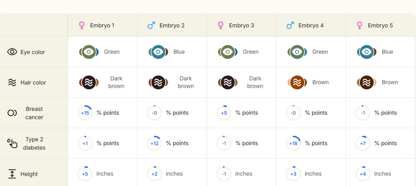Click the Type 2 diabetes hand icon
Image resolution: width=416 pixels, height=186 pixels.
pyautogui.click(x=12, y=143)
